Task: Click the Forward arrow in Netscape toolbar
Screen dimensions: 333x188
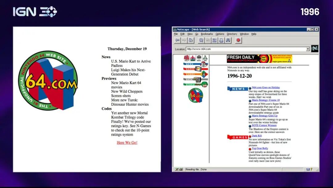Action: (x=184, y=40)
